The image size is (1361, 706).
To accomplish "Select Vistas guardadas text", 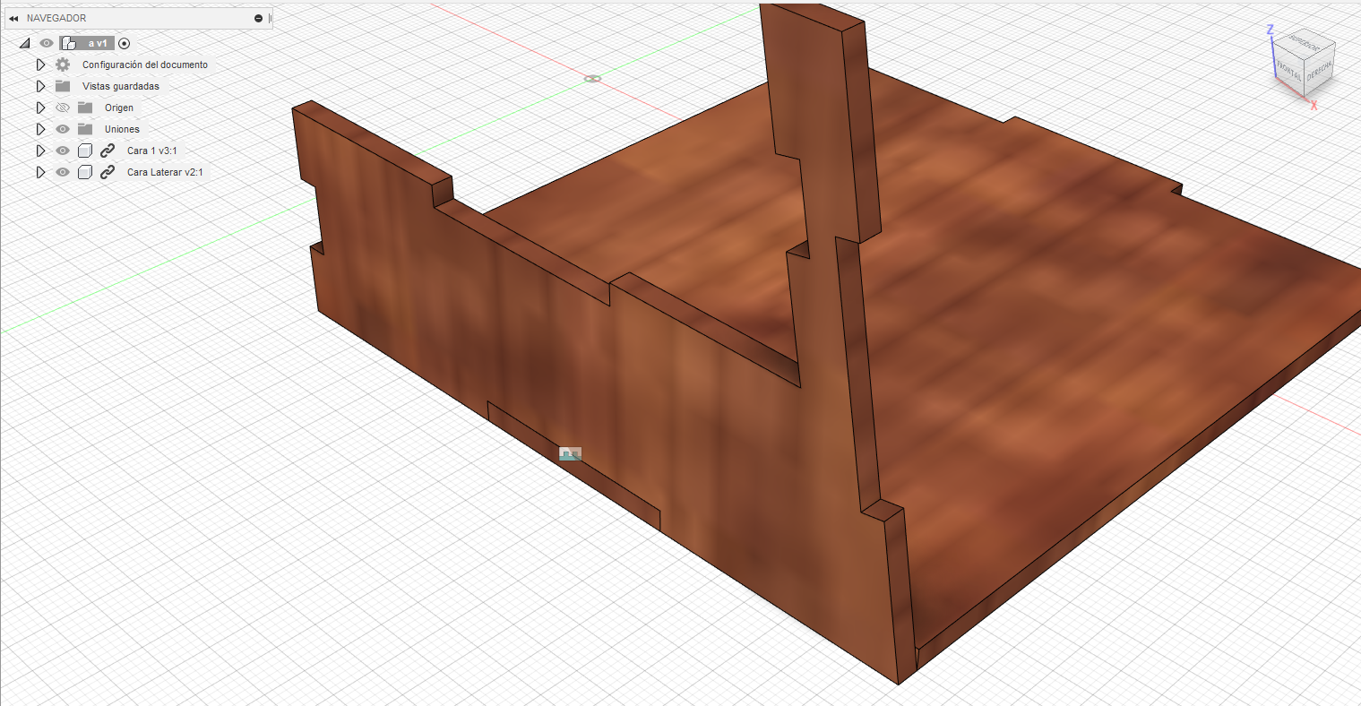I will click(x=121, y=86).
